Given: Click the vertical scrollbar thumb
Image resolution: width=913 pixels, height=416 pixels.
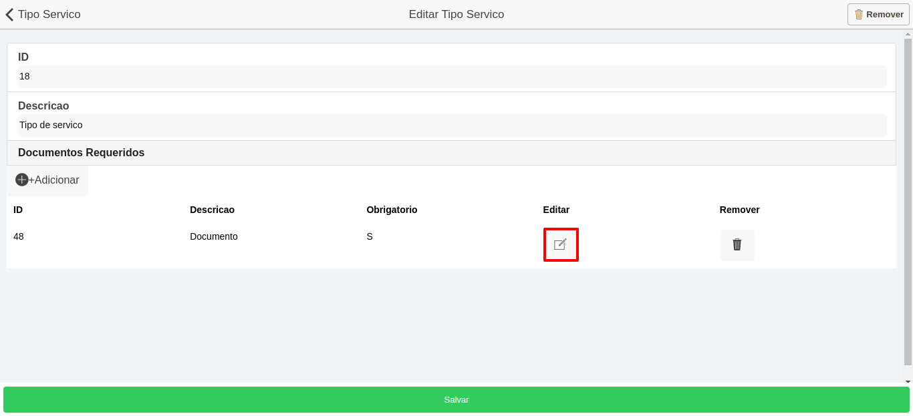Looking at the screenshot, I should [908, 200].
